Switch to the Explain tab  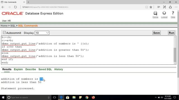click(x=18, y=69)
